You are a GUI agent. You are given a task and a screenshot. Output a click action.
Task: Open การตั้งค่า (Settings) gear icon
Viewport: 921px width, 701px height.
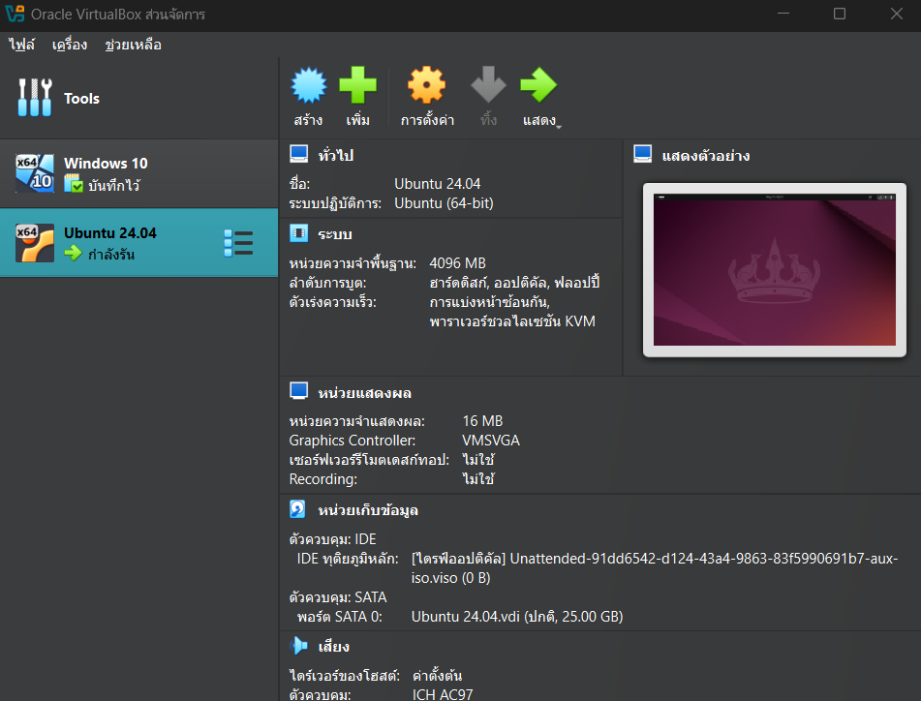pos(427,85)
